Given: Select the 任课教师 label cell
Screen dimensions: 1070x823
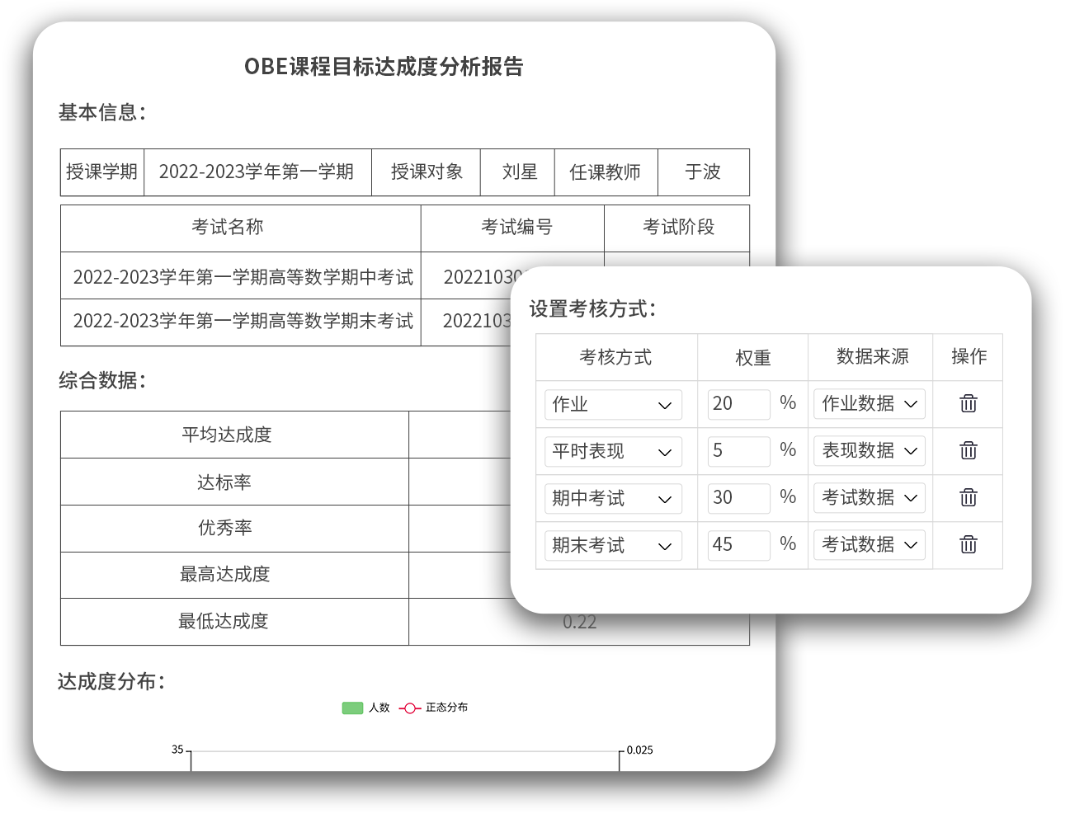Looking at the screenshot, I should point(606,172).
